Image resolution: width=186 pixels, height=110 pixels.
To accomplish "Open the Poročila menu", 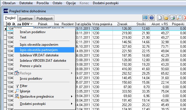I will click(x=42, y=3).
